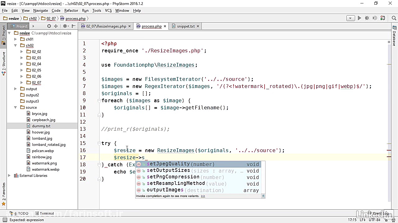
Task: Select carpbeach.jpg in project tree
Action: (44, 120)
